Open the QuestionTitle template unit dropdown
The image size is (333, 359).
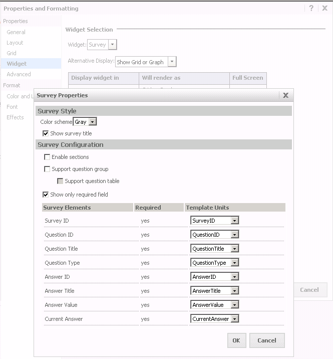[234, 249]
